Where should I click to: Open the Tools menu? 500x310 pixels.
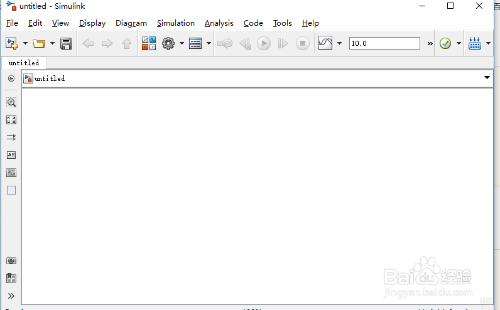283,23
